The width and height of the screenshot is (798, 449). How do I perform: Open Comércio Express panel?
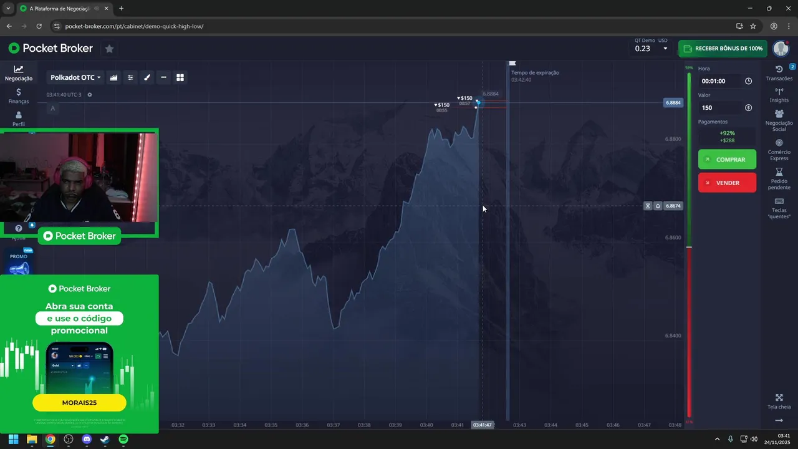779,150
